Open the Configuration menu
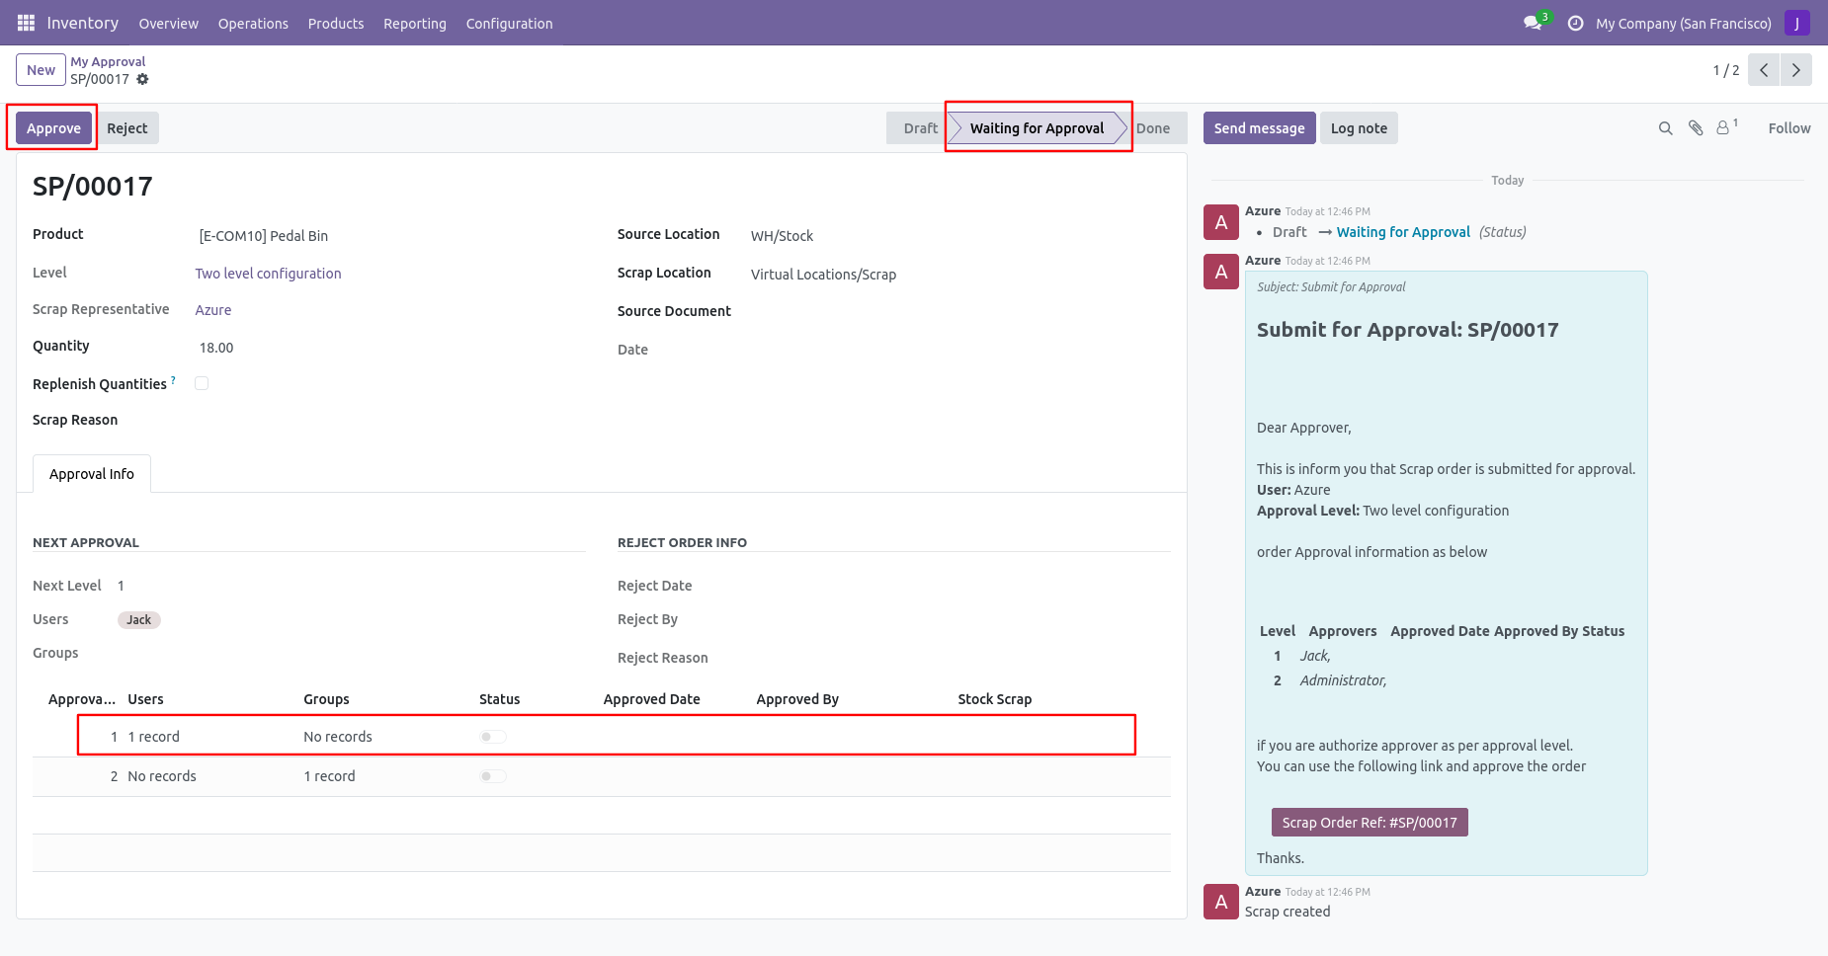The image size is (1828, 956). (x=509, y=24)
